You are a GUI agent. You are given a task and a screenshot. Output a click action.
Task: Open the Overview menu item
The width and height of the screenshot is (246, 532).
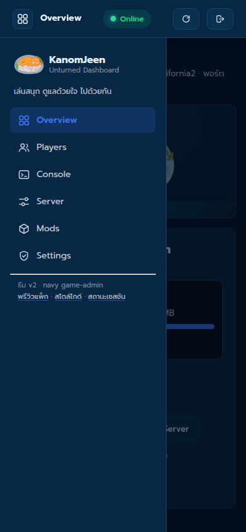point(83,120)
